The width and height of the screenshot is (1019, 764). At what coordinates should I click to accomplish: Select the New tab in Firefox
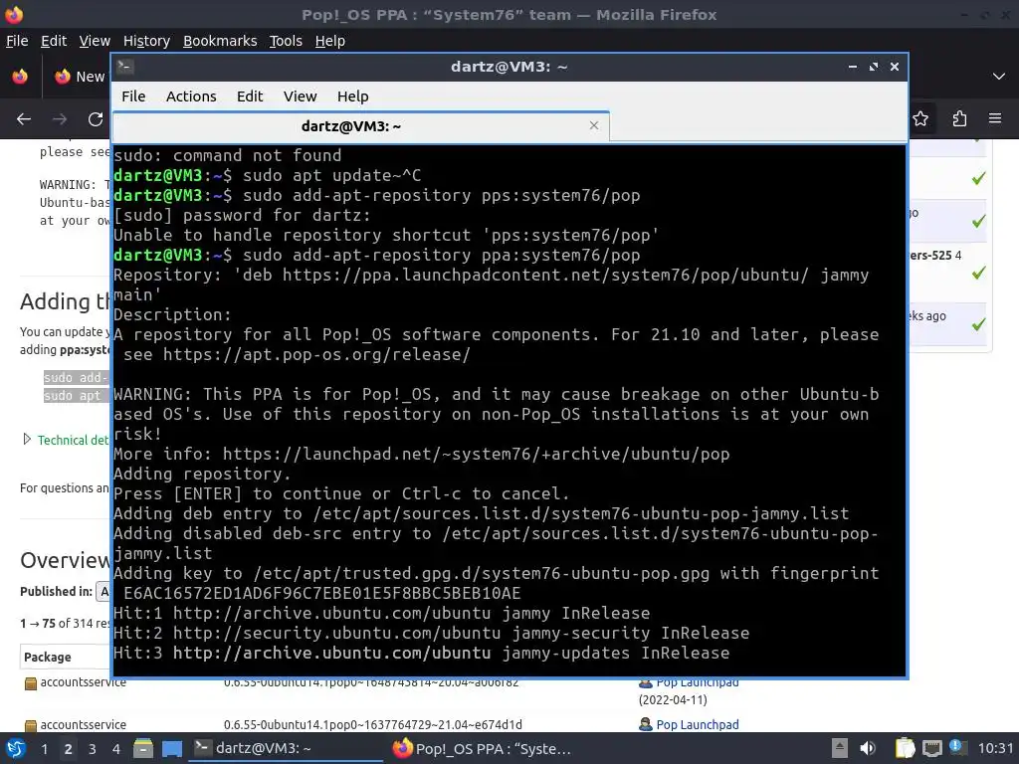coord(80,77)
